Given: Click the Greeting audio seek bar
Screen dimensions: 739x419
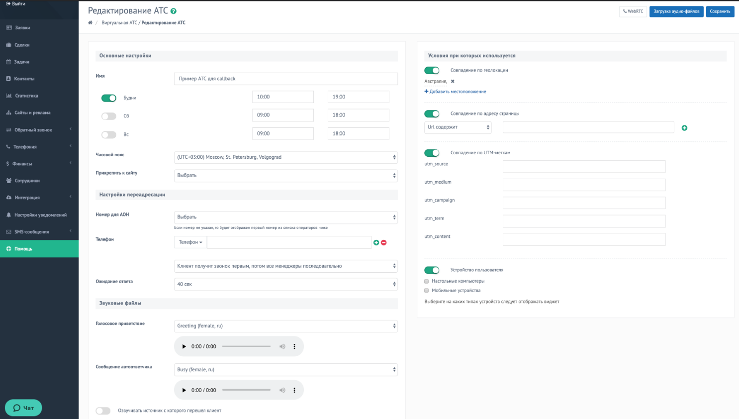Looking at the screenshot, I should pyautogui.click(x=246, y=346).
